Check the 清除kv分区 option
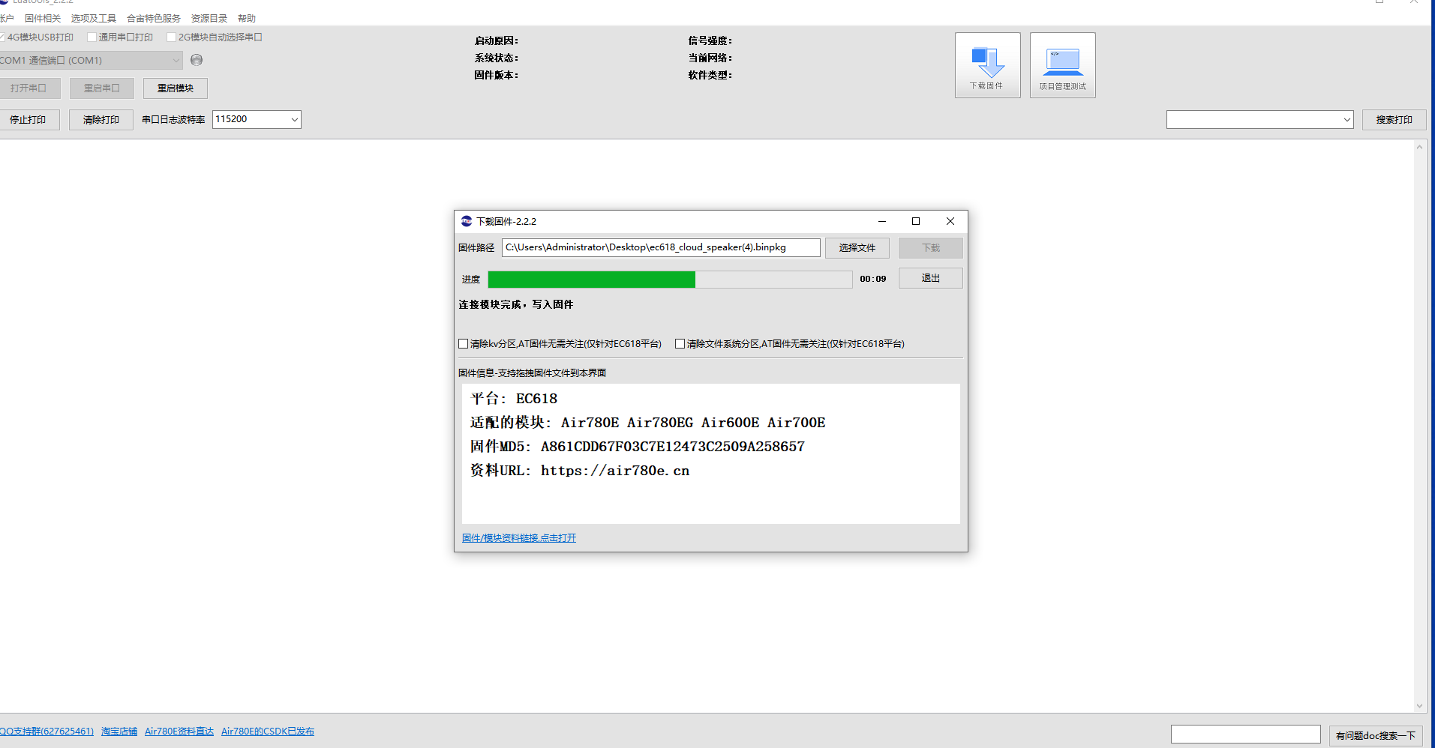 click(464, 344)
